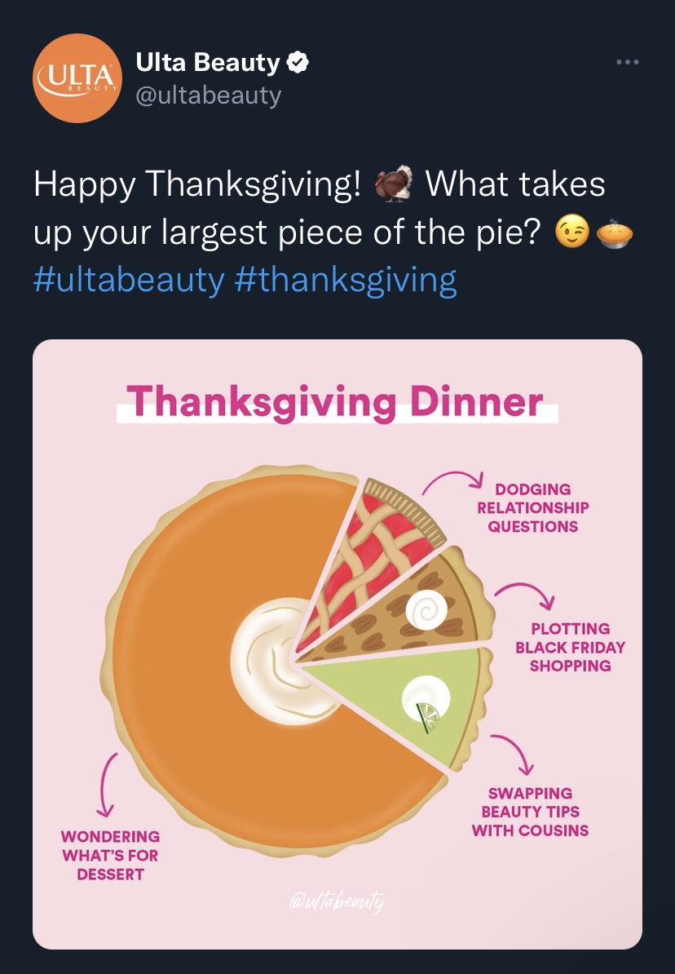Click the winking face emoji
The image size is (675, 974).
pyautogui.click(x=572, y=231)
